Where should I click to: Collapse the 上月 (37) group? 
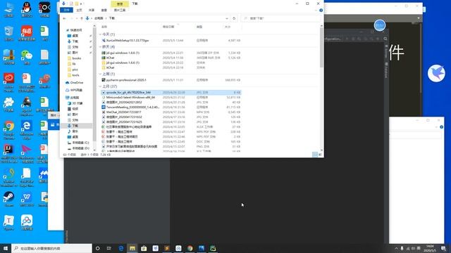click(x=100, y=86)
